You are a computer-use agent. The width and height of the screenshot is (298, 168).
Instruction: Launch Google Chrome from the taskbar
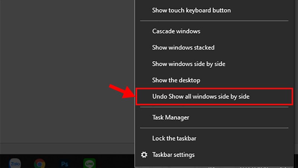click(x=39, y=164)
